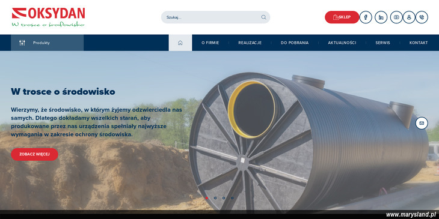Open the YouTube icon link
This screenshot has width=439, height=219.
[396, 17]
